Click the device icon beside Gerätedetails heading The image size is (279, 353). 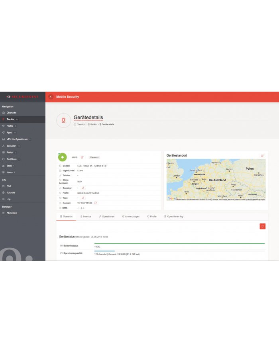tap(63, 120)
